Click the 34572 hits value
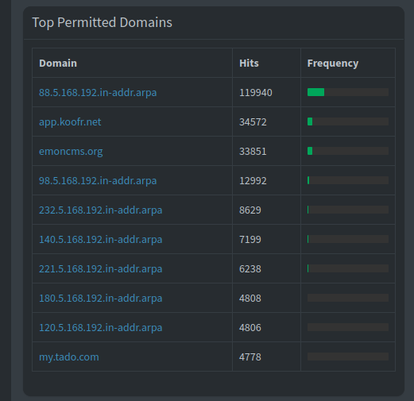 click(253, 121)
